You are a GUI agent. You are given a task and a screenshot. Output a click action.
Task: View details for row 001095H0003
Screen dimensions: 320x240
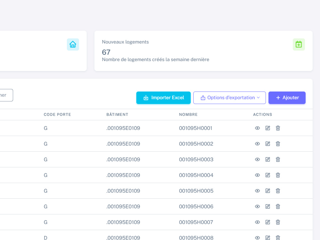(257, 160)
